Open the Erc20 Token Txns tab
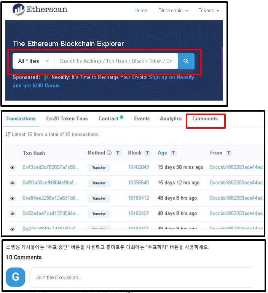 click(x=67, y=118)
